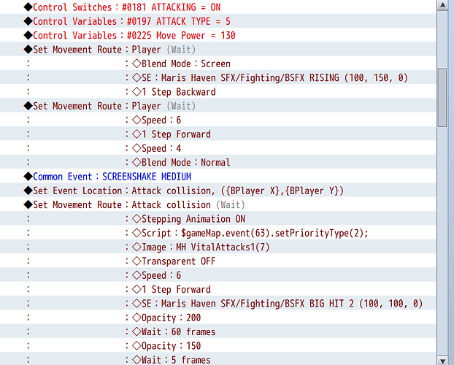Select the Control Switches #0181 ATTACKING = ON command
Screen dimensions: 454x365
[218, 7]
